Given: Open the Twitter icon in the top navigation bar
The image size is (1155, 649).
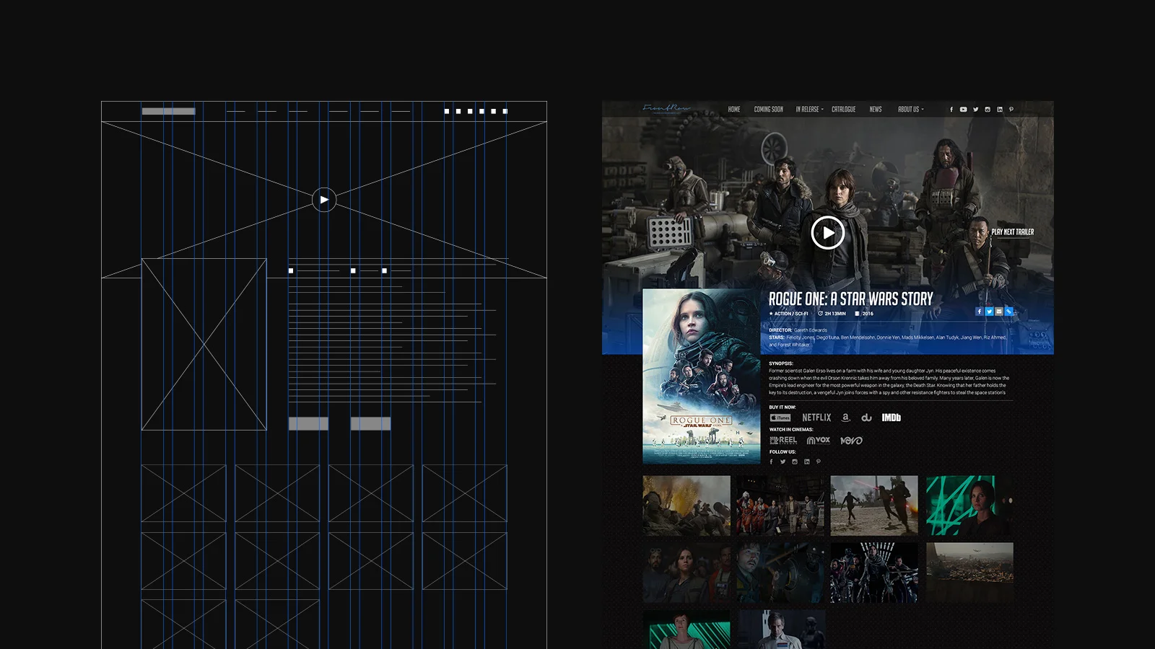Looking at the screenshot, I should point(975,110).
